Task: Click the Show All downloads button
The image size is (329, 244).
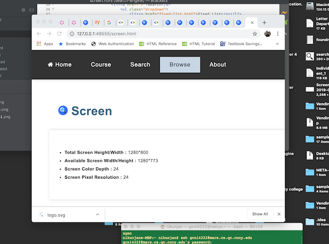Action: pyautogui.click(x=260, y=214)
